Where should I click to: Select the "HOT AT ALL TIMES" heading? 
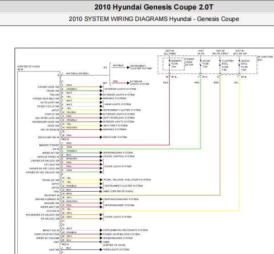170,52
